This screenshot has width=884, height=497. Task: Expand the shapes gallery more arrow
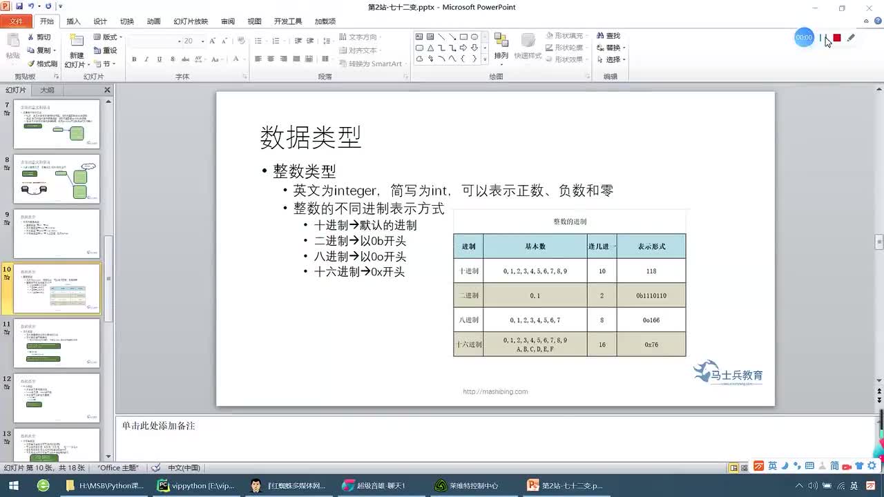tap(485, 59)
